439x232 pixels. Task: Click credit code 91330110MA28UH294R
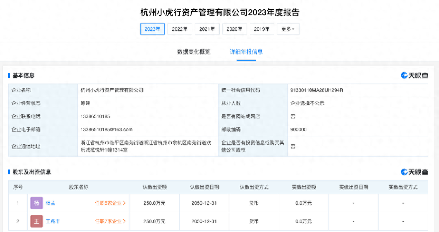click(x=317, y=90)
